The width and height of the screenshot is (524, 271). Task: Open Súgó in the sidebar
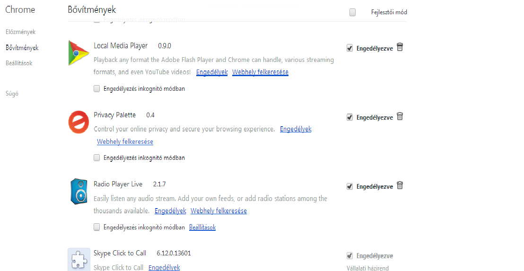click(12, 94)
